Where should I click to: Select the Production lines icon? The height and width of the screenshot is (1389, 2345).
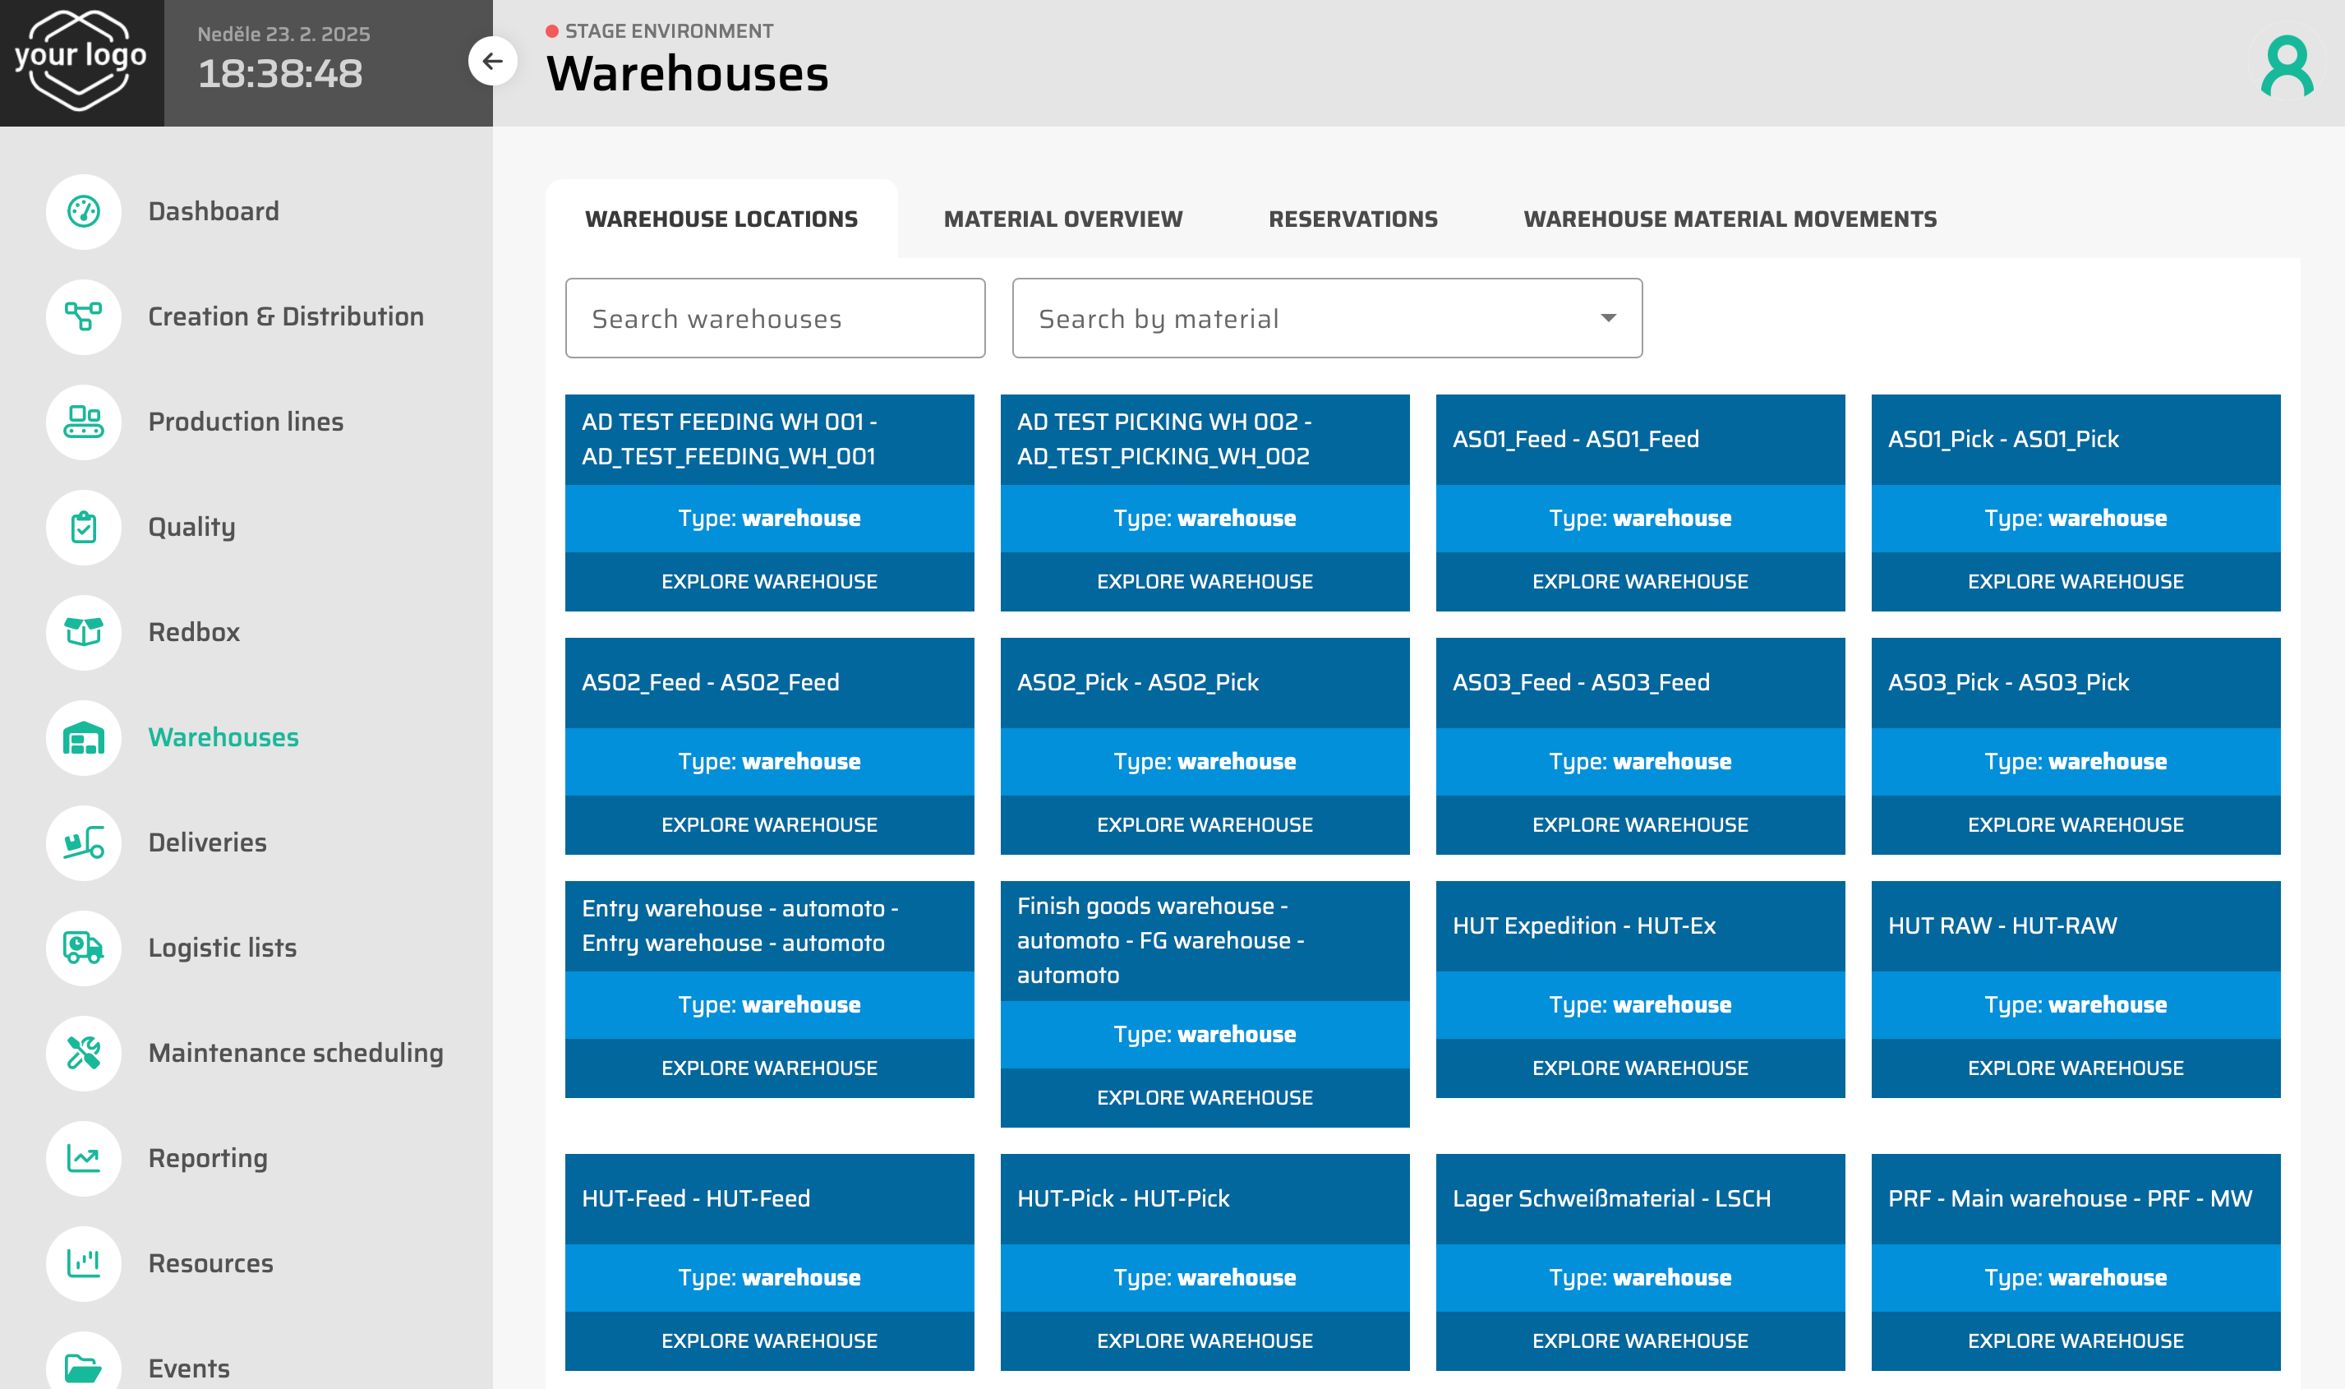[x=83, y=422]
